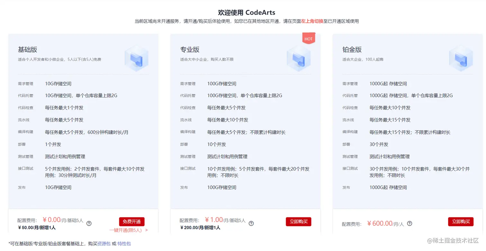This screenshot has height=251, width=486.
Task: Click the 基础版 cube illustration icon
Action: [137, 58]
